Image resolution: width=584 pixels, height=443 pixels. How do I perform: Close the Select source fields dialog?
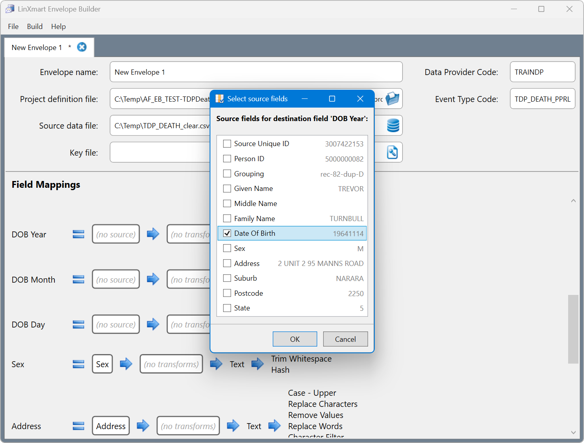click(360, 99)
